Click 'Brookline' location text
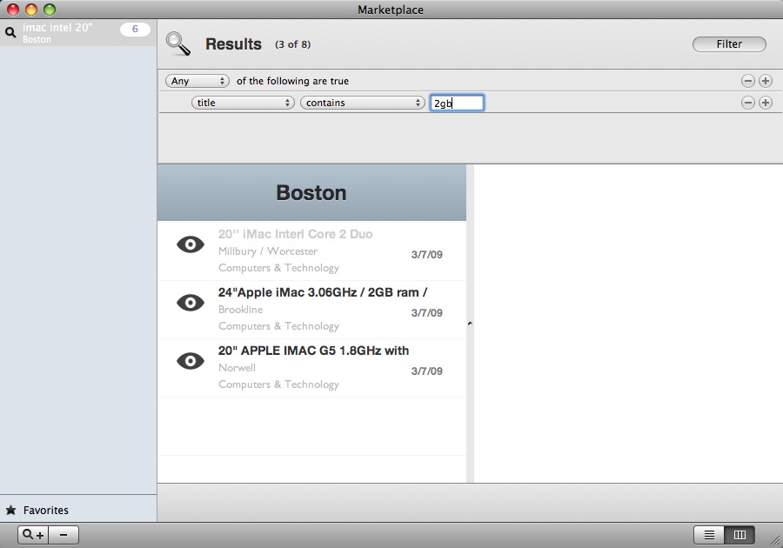This screenshot has height=548, width=783. pyautogui.click(x=240, y=310)
